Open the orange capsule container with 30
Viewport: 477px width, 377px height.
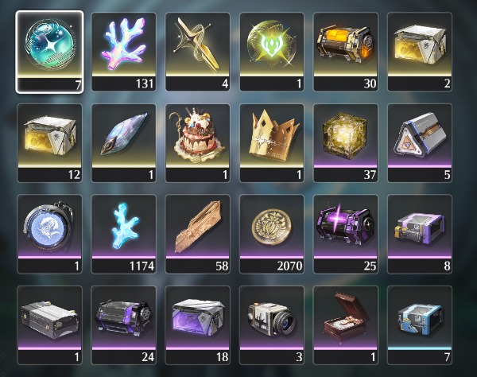[x=346, y=52]
